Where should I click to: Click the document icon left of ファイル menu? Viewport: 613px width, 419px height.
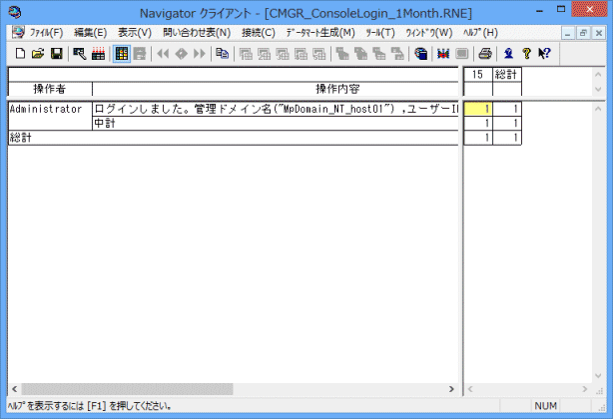coord(18,32)
